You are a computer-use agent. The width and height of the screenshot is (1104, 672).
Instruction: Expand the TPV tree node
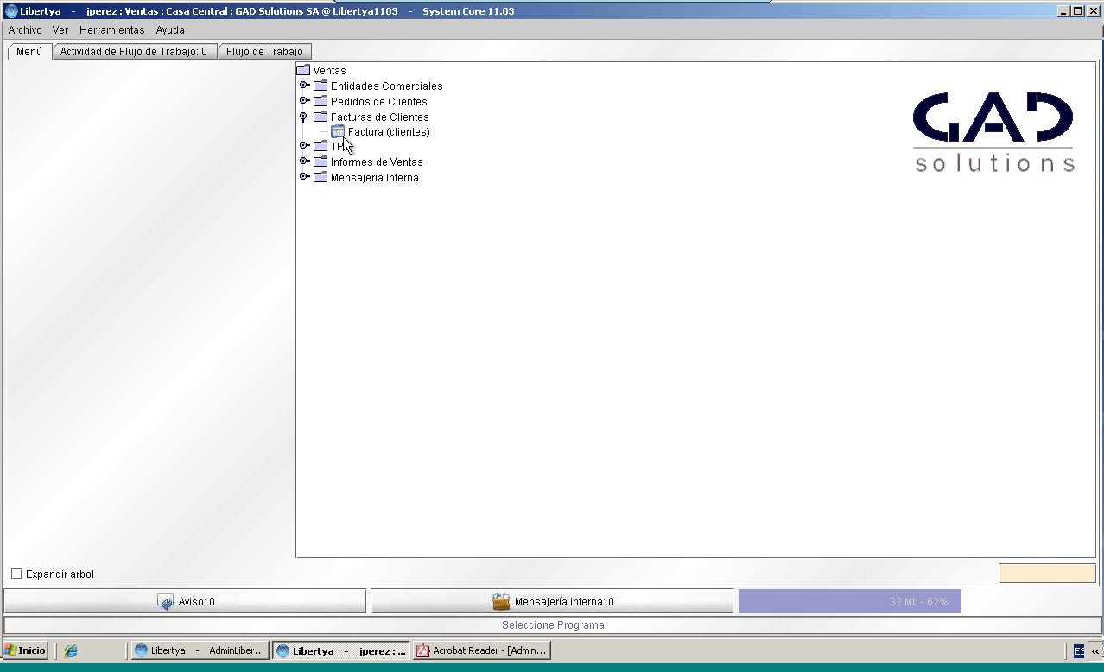click(x=304, y=145)
